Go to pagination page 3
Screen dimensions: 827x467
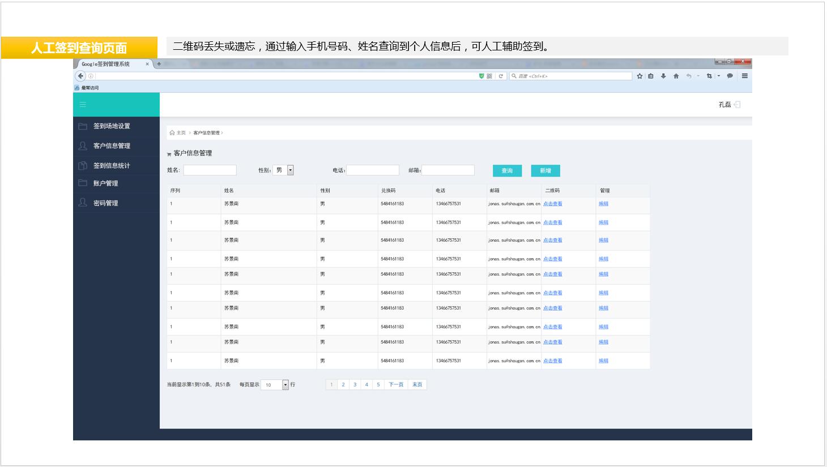click(x=355, y=385)
